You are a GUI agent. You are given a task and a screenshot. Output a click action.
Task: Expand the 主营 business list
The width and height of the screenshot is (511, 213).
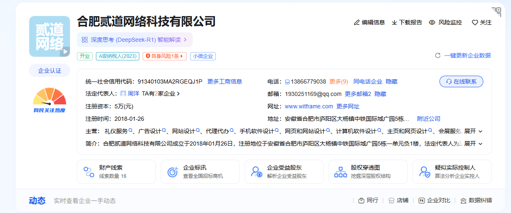tap(473, 131)
